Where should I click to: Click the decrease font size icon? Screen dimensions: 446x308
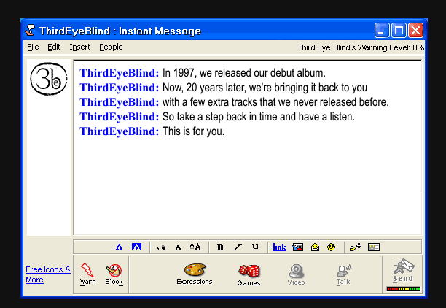point(161,247)
